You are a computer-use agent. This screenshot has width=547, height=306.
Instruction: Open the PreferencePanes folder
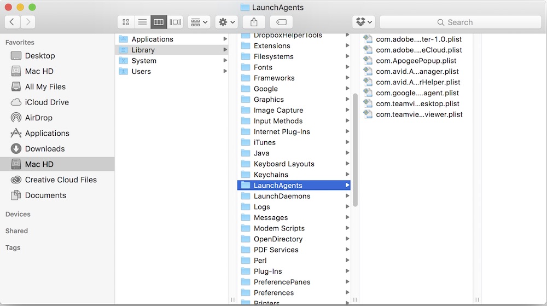(x=294, y=282)
